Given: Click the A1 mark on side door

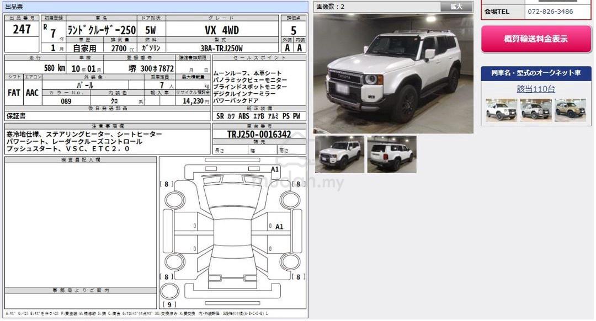Looking at the screenshot, I should click(279, 227).
